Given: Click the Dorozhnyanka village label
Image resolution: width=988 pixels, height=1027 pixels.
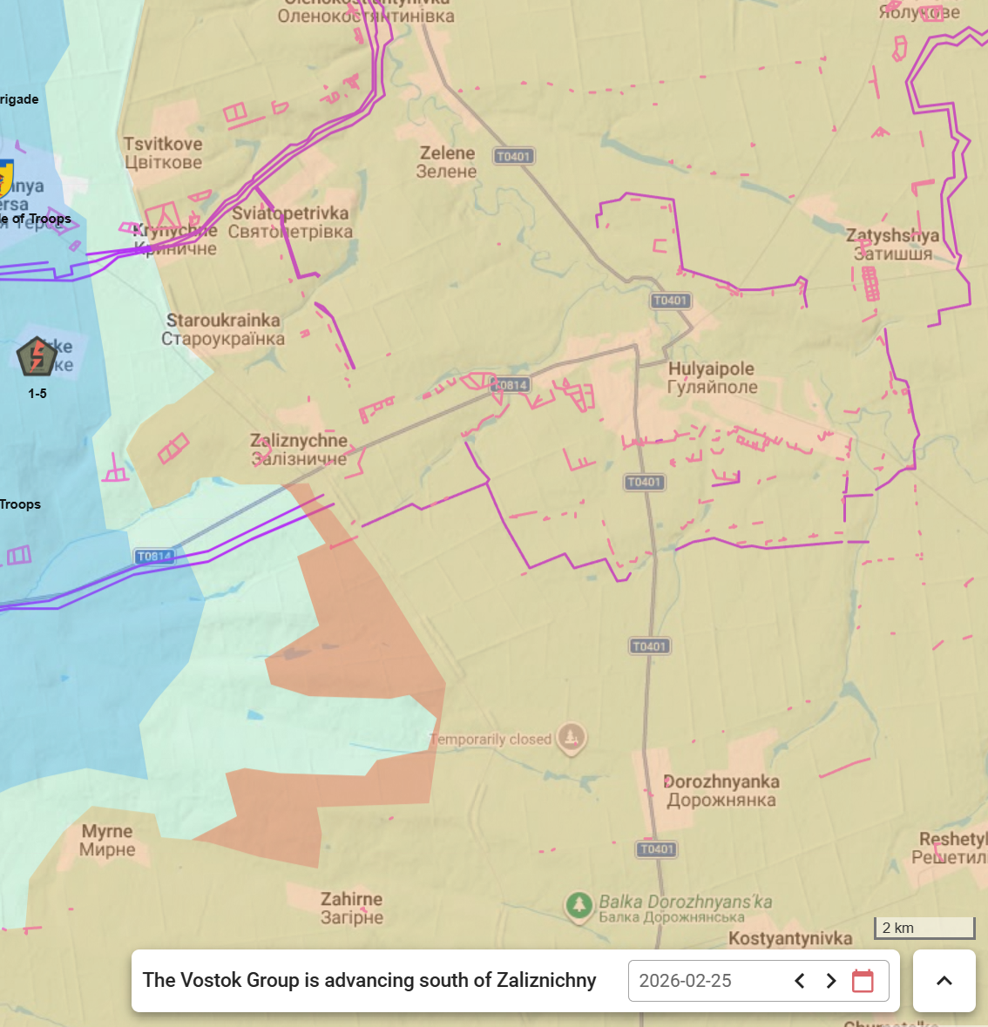Looking at the screenshot, I should coord(721,791).
